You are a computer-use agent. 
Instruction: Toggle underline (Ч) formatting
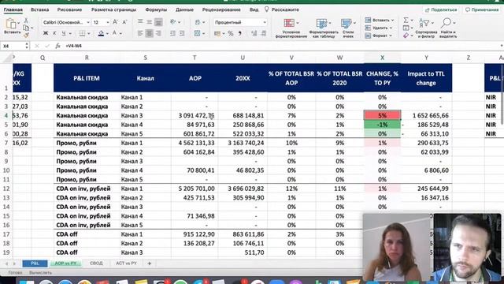63,33
